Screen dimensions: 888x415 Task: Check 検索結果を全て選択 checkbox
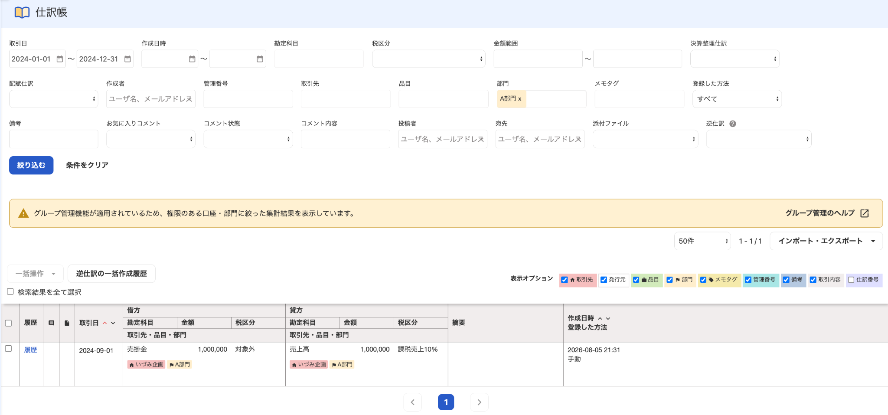tap(10, 292)
